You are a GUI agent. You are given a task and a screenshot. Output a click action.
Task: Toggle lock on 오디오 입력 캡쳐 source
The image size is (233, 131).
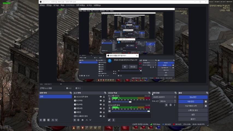click(x=104, y=97)
